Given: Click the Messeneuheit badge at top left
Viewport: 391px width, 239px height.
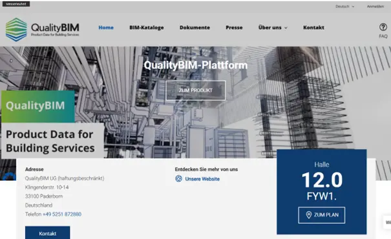Looking at the screenshot, I should [x=16, y=4].
